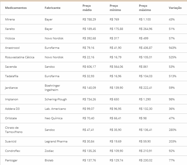This screenshot has width=187, height=165.
Task: Select Victoza in the medication list
Action: pos(10,38)
